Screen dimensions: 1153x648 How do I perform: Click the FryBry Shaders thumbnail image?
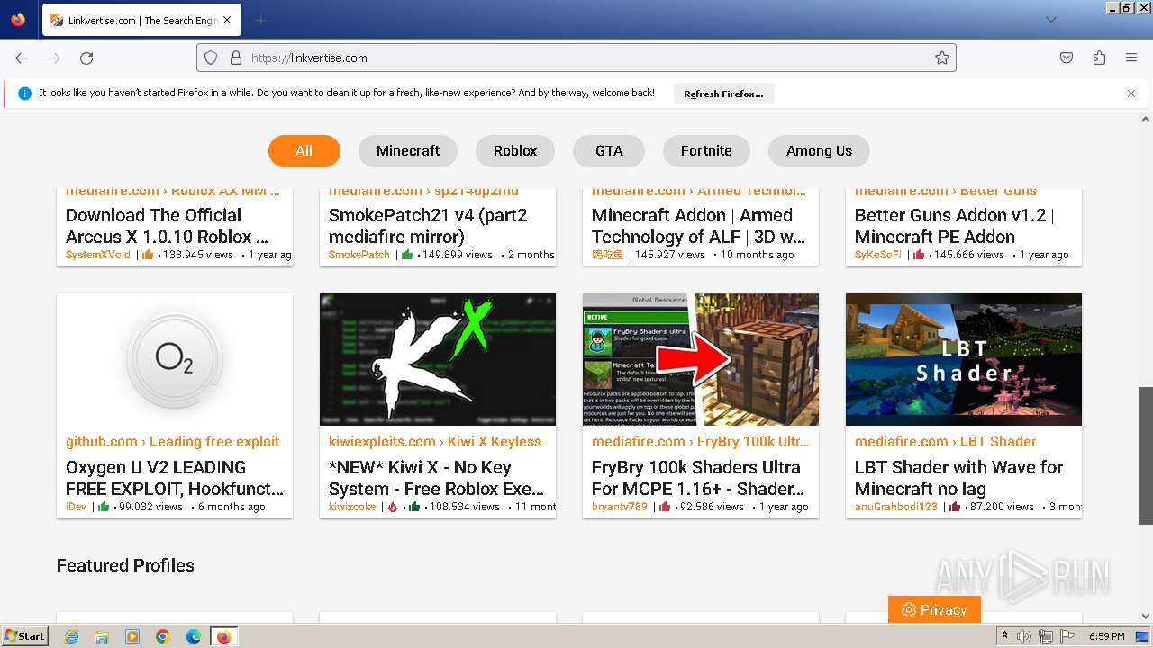tap(701, 359)
